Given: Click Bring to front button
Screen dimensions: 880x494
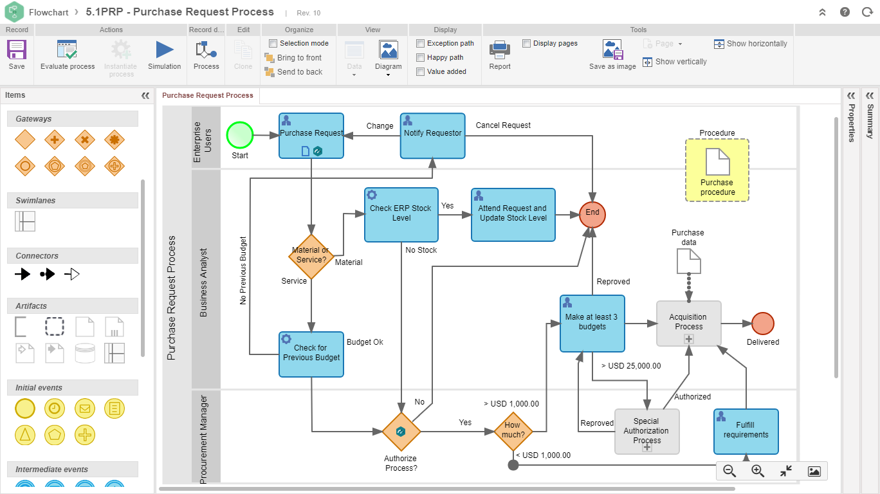Looking at the screenshot, I should [x=293, y=58].
